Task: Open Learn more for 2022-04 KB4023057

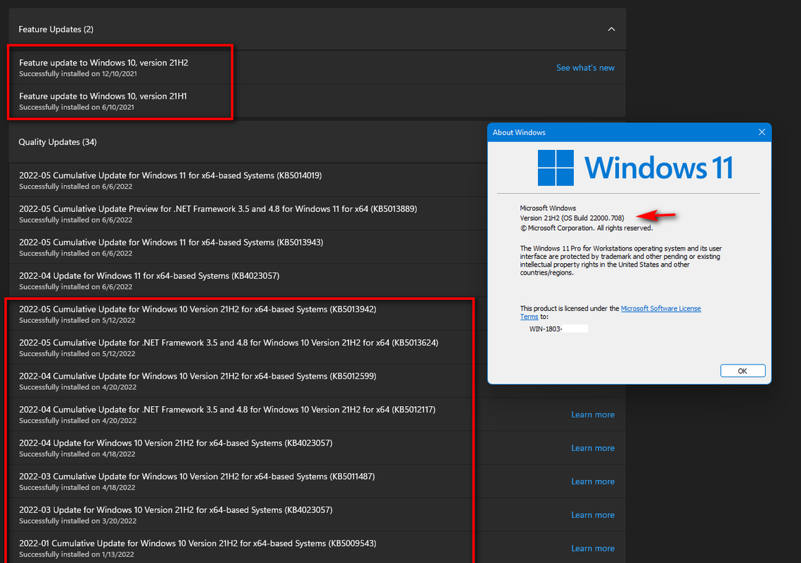Action: 593,448
